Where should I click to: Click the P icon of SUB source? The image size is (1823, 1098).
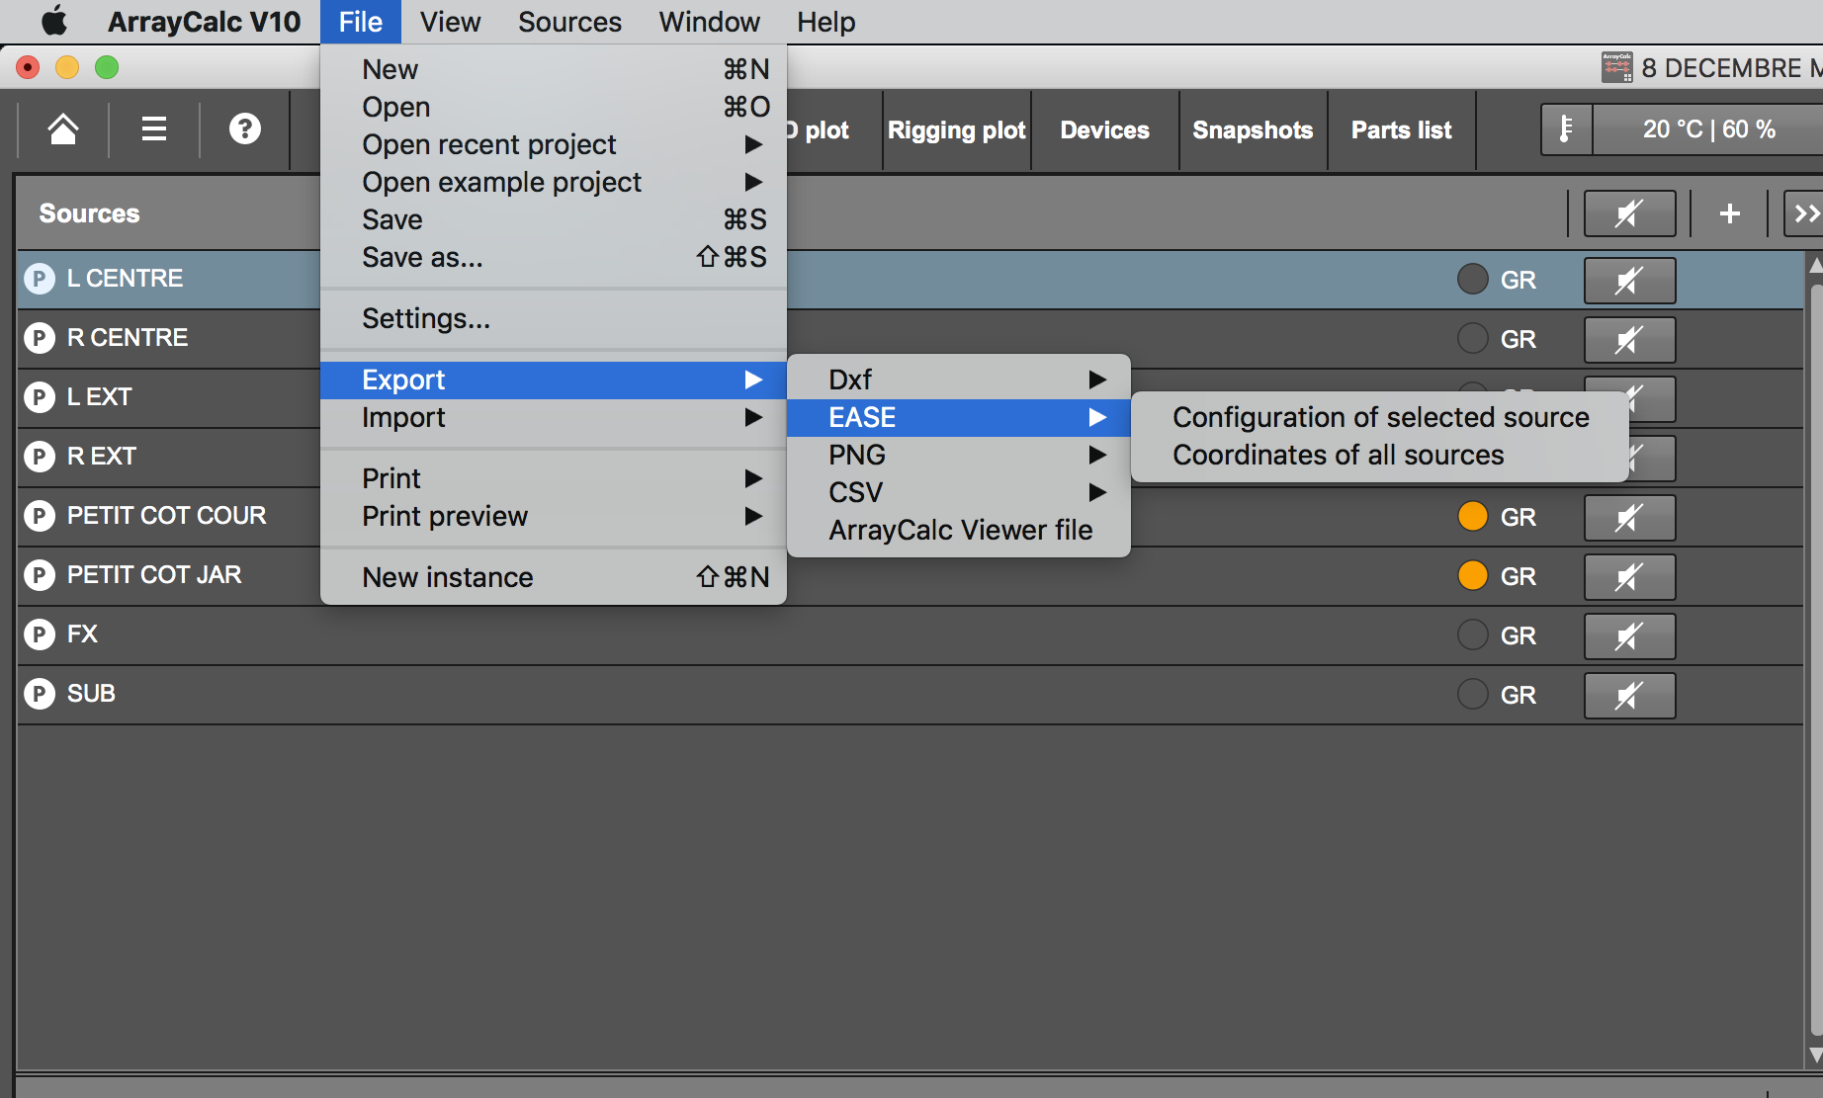point(40,694)
